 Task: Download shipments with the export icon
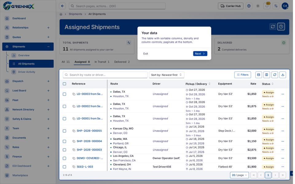click(283, 75)
